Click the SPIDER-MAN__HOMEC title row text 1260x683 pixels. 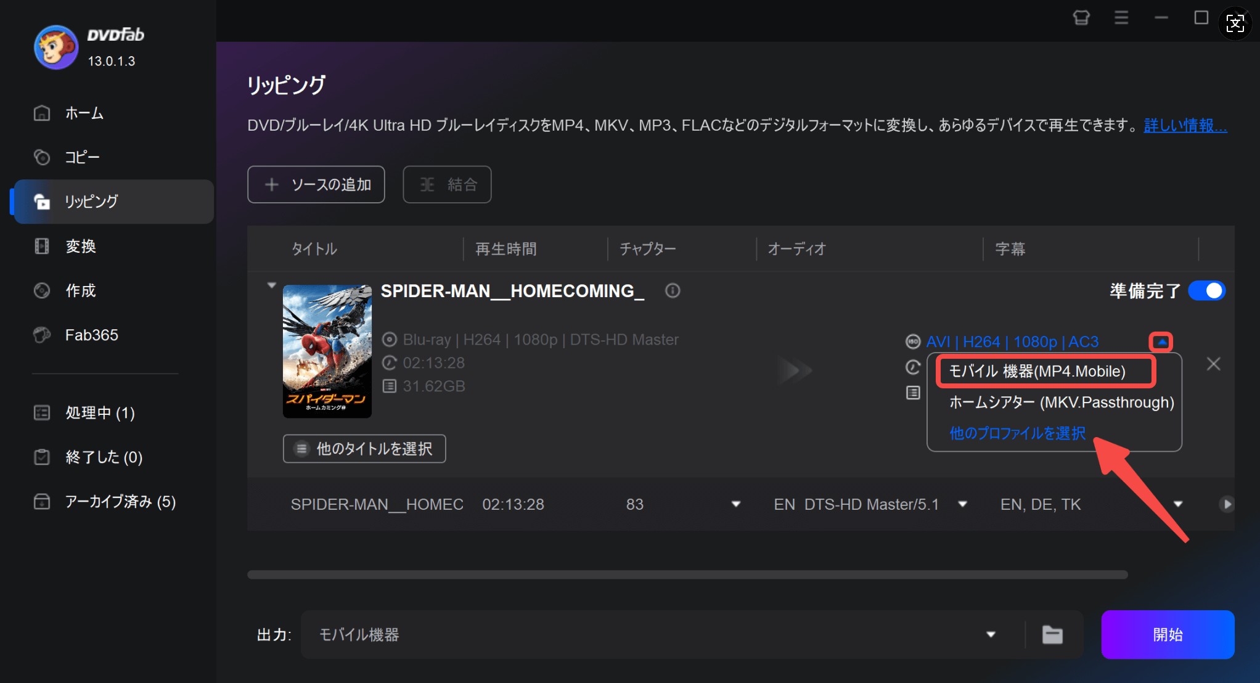377,504
